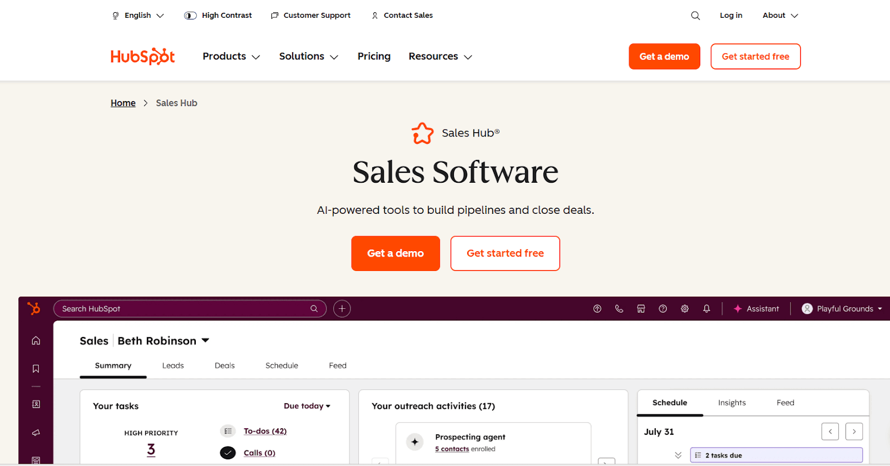Image resolution: width=890 pixels, height=466 pixels.
Task: Click the header Get a demo button
Action: point(664,57)
